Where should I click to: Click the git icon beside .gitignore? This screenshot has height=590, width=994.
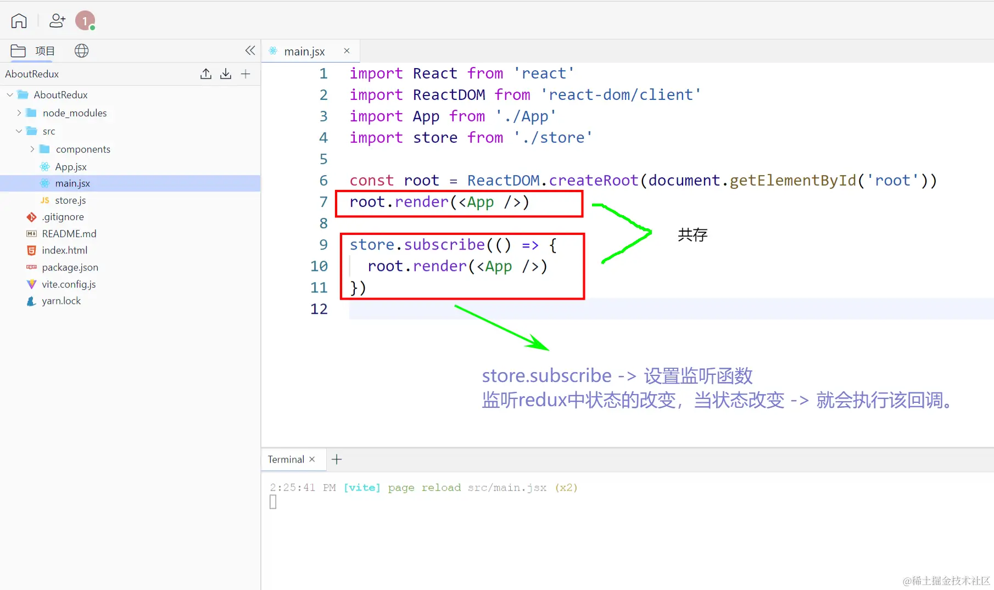(x=32, y=217)
